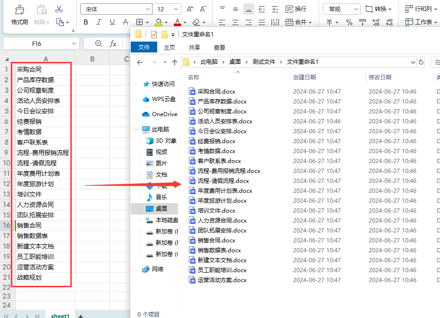Decrease font size with A- icon
The height and width of the screenshot is (318, 440).
[x=203, y=9]
